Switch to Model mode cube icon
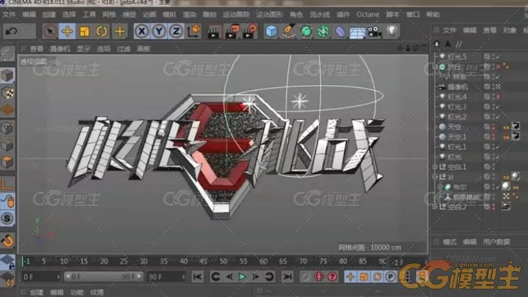This screenshot has height=297, width=528. [x=8, y=76]
